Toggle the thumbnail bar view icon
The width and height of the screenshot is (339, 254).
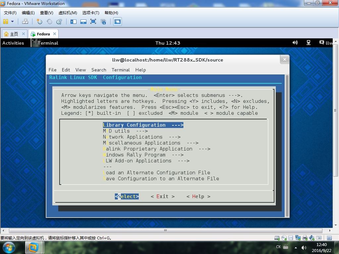pos(83,21)
